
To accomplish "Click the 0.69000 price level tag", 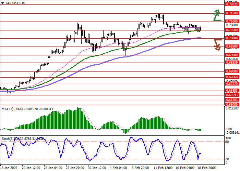I will pyautogui.click(x=232, y=55).
